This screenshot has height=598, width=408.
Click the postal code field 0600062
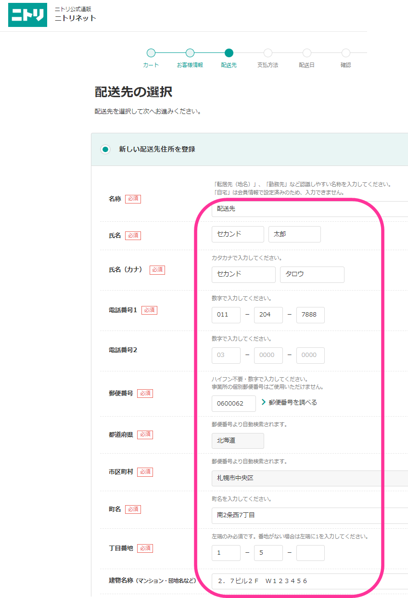point(234,404)
